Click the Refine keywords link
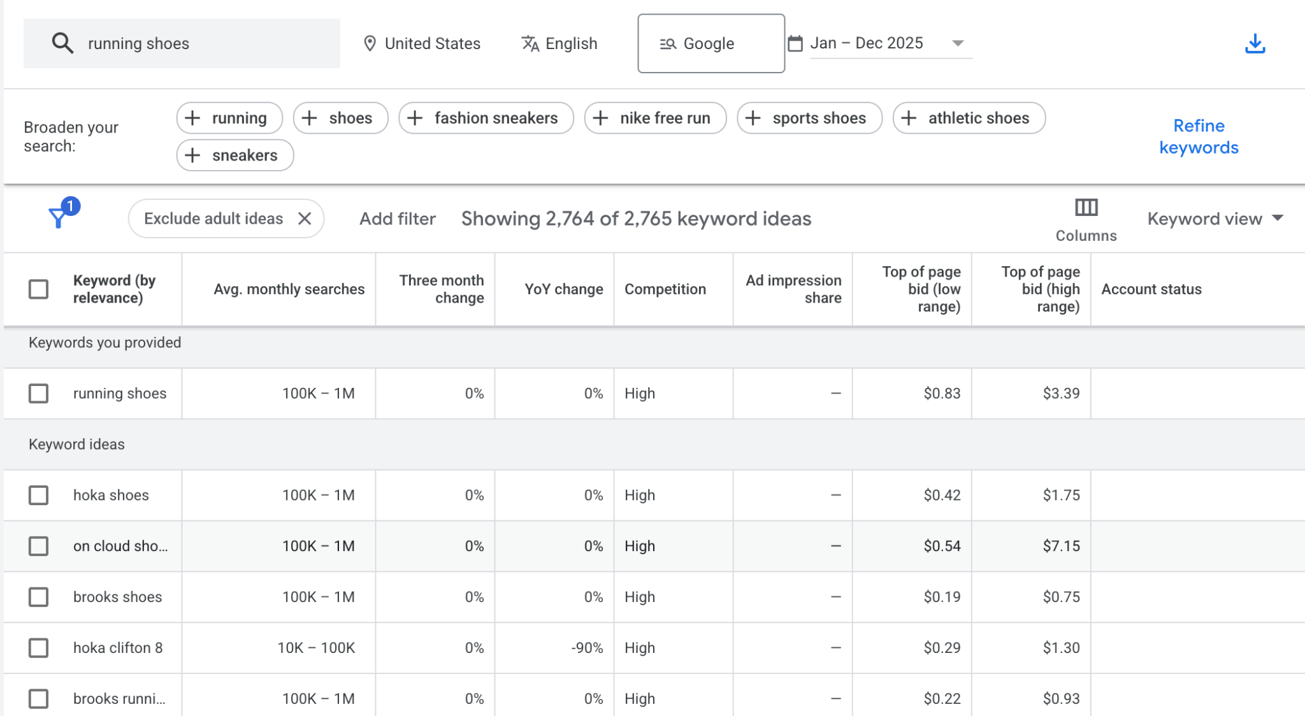1305x716 pixels. 1199,136
